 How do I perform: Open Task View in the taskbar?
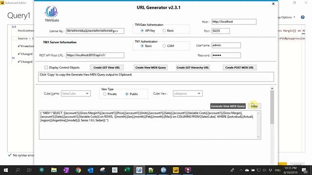point(29,170)
